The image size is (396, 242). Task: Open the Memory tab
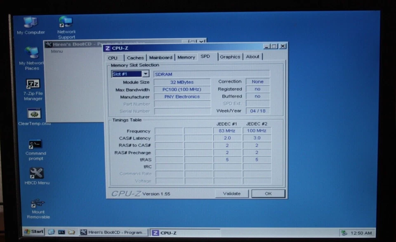186,57
